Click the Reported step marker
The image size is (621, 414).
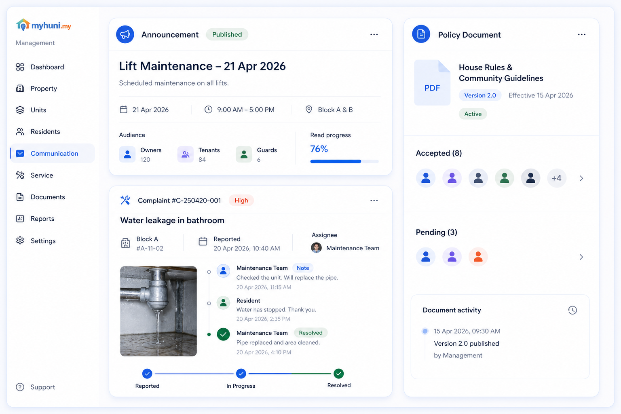click(147, 374)
